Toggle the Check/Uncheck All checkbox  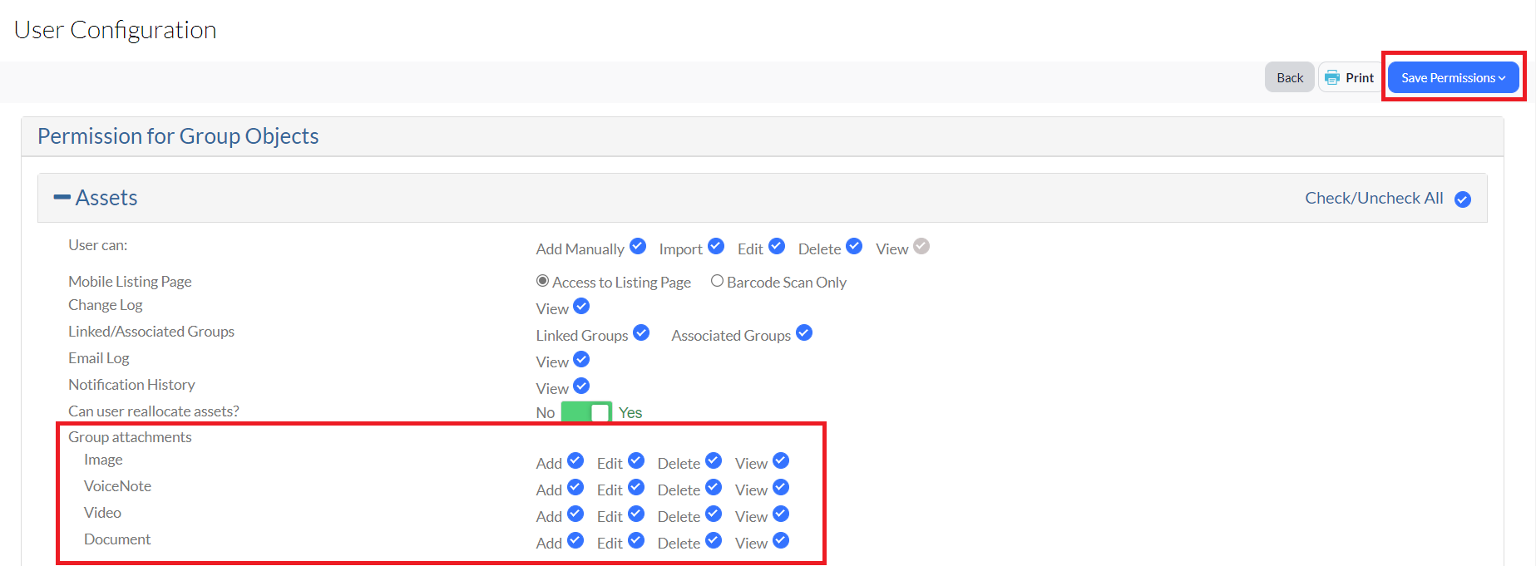(x=1463, y=199)
